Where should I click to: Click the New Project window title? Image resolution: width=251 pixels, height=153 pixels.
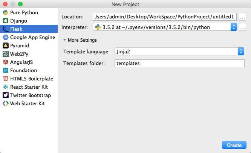point(125,4)
